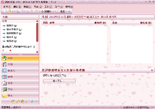
Task: Click the print toolbar icon
Action: coord(17,12)
